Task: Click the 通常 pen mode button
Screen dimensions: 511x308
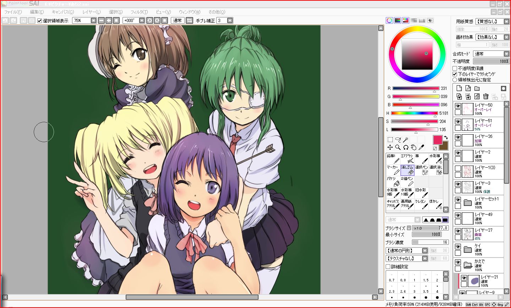Action: (178, 21)
